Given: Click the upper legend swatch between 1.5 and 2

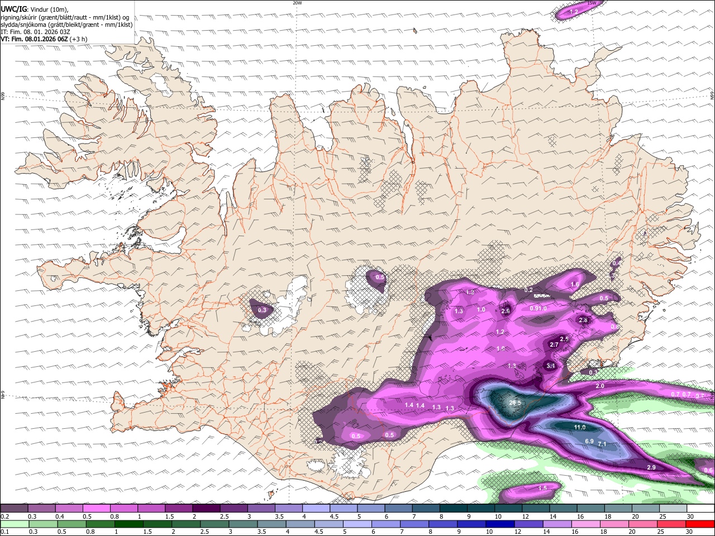Looking at the screenshot, I should point(178,508).
